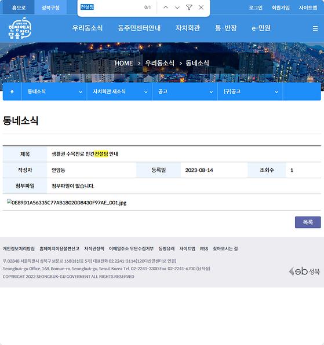324x345 pixels.
Task: Click the COPYRIGHT 2022 footer text
Action: [68, 277]
